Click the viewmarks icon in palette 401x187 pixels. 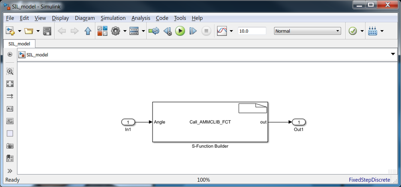10,158
